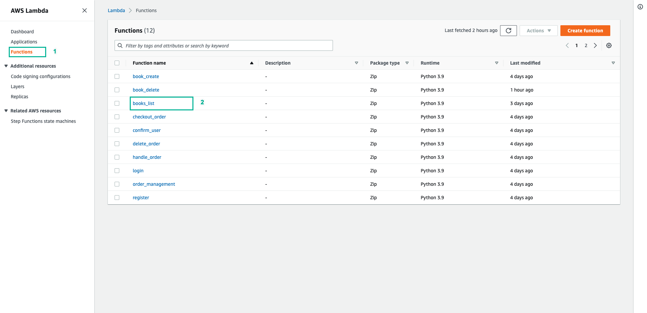Screen dimensions: 647x313
Task: Sort by Package type column arrow
Action: coord(407,63)
